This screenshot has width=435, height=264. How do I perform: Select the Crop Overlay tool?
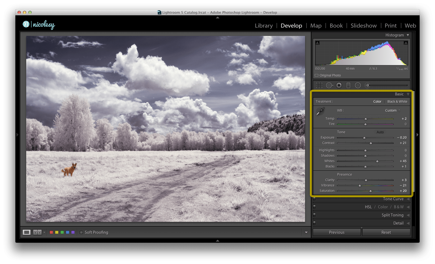pyautogui.click(x=319, y=85)
